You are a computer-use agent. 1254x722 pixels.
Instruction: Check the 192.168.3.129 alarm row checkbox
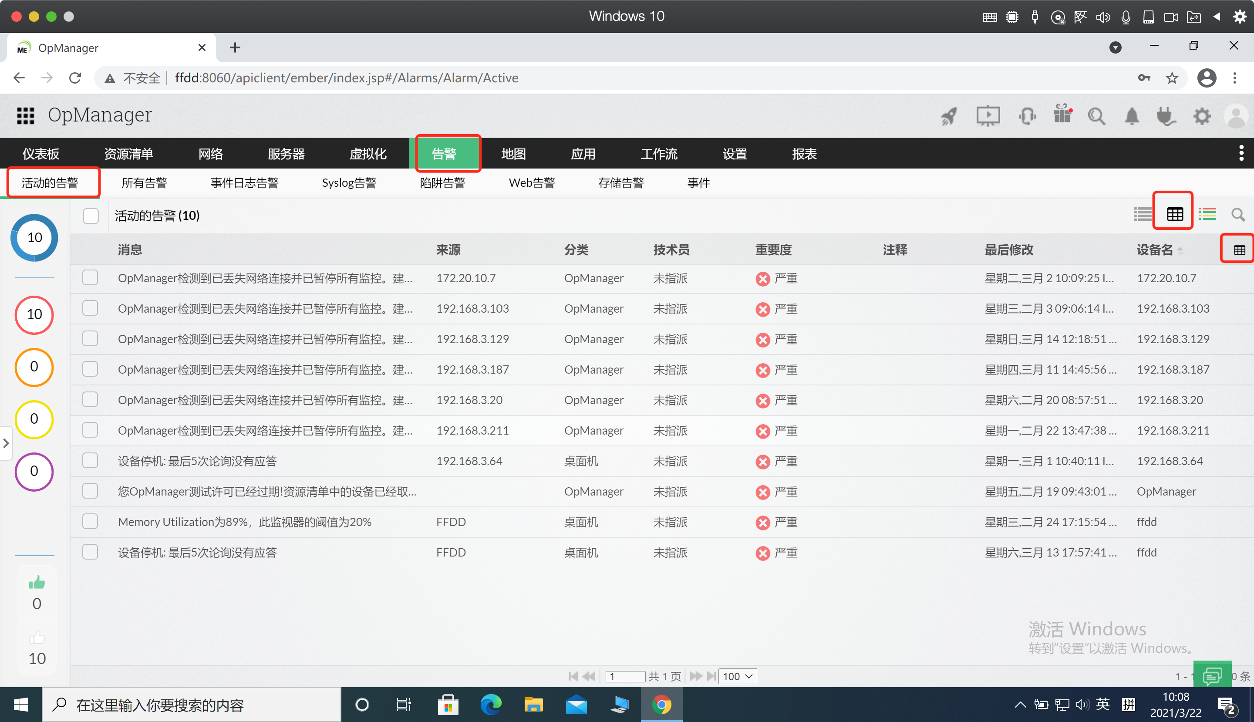tap(90, 339)
